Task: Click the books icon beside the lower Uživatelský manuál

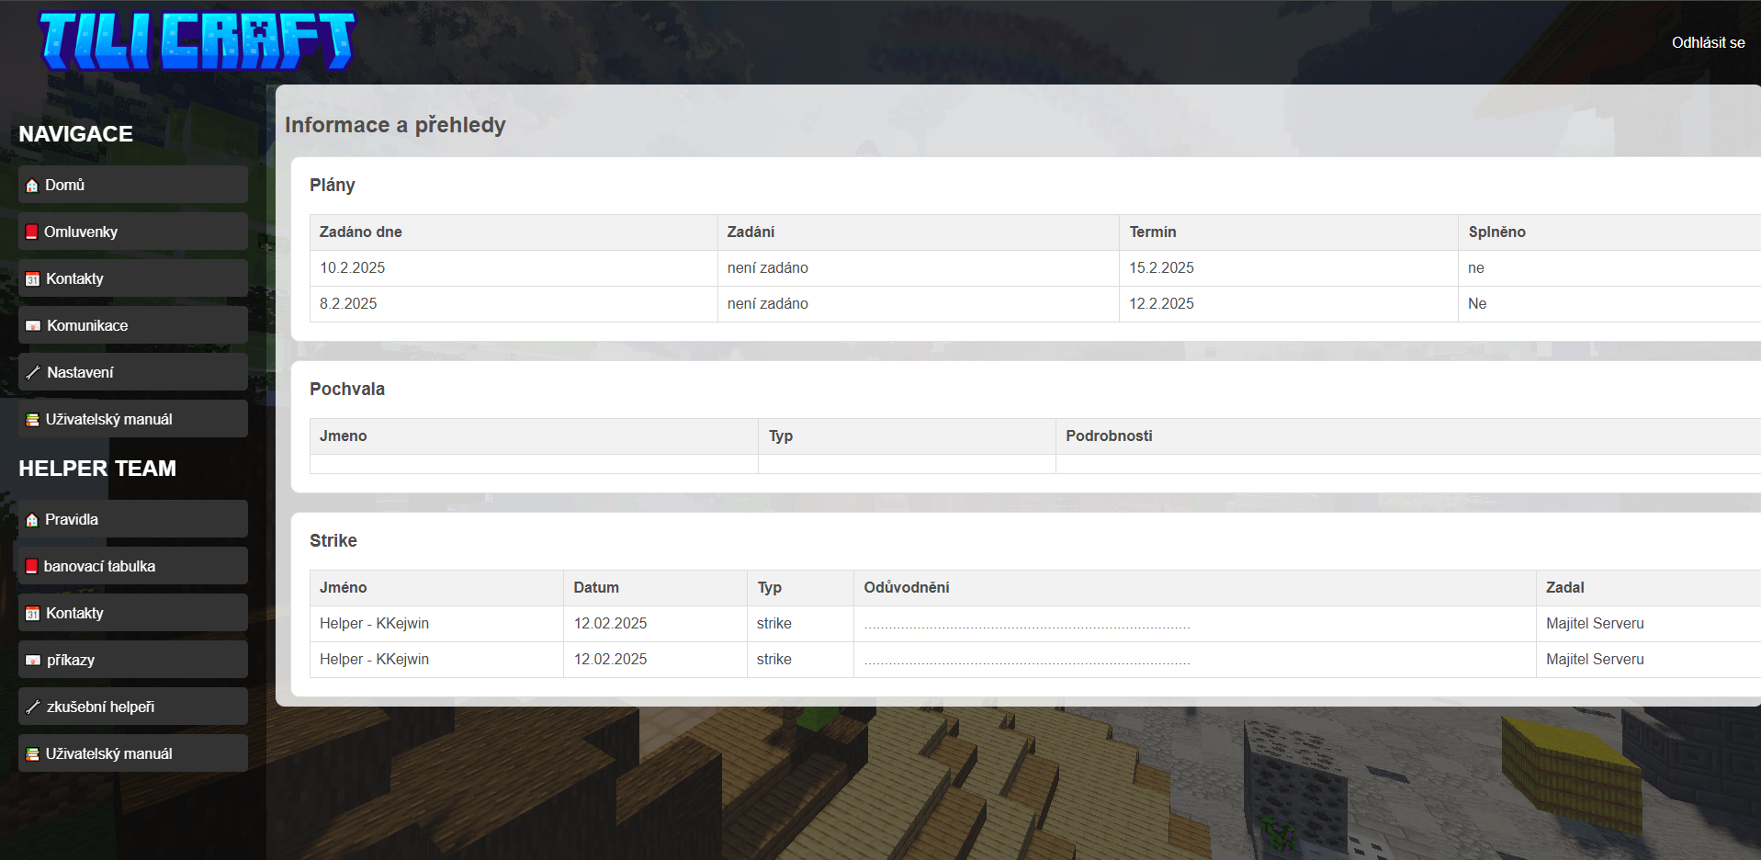Action: [x=32, y=754]
